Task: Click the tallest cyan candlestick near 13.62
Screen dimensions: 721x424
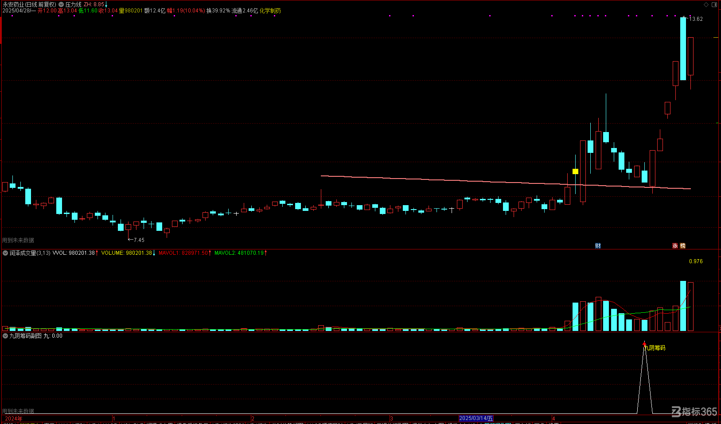Action: [x=683, y=48]
